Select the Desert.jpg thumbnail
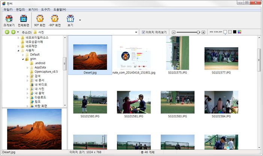 [90, 57]
